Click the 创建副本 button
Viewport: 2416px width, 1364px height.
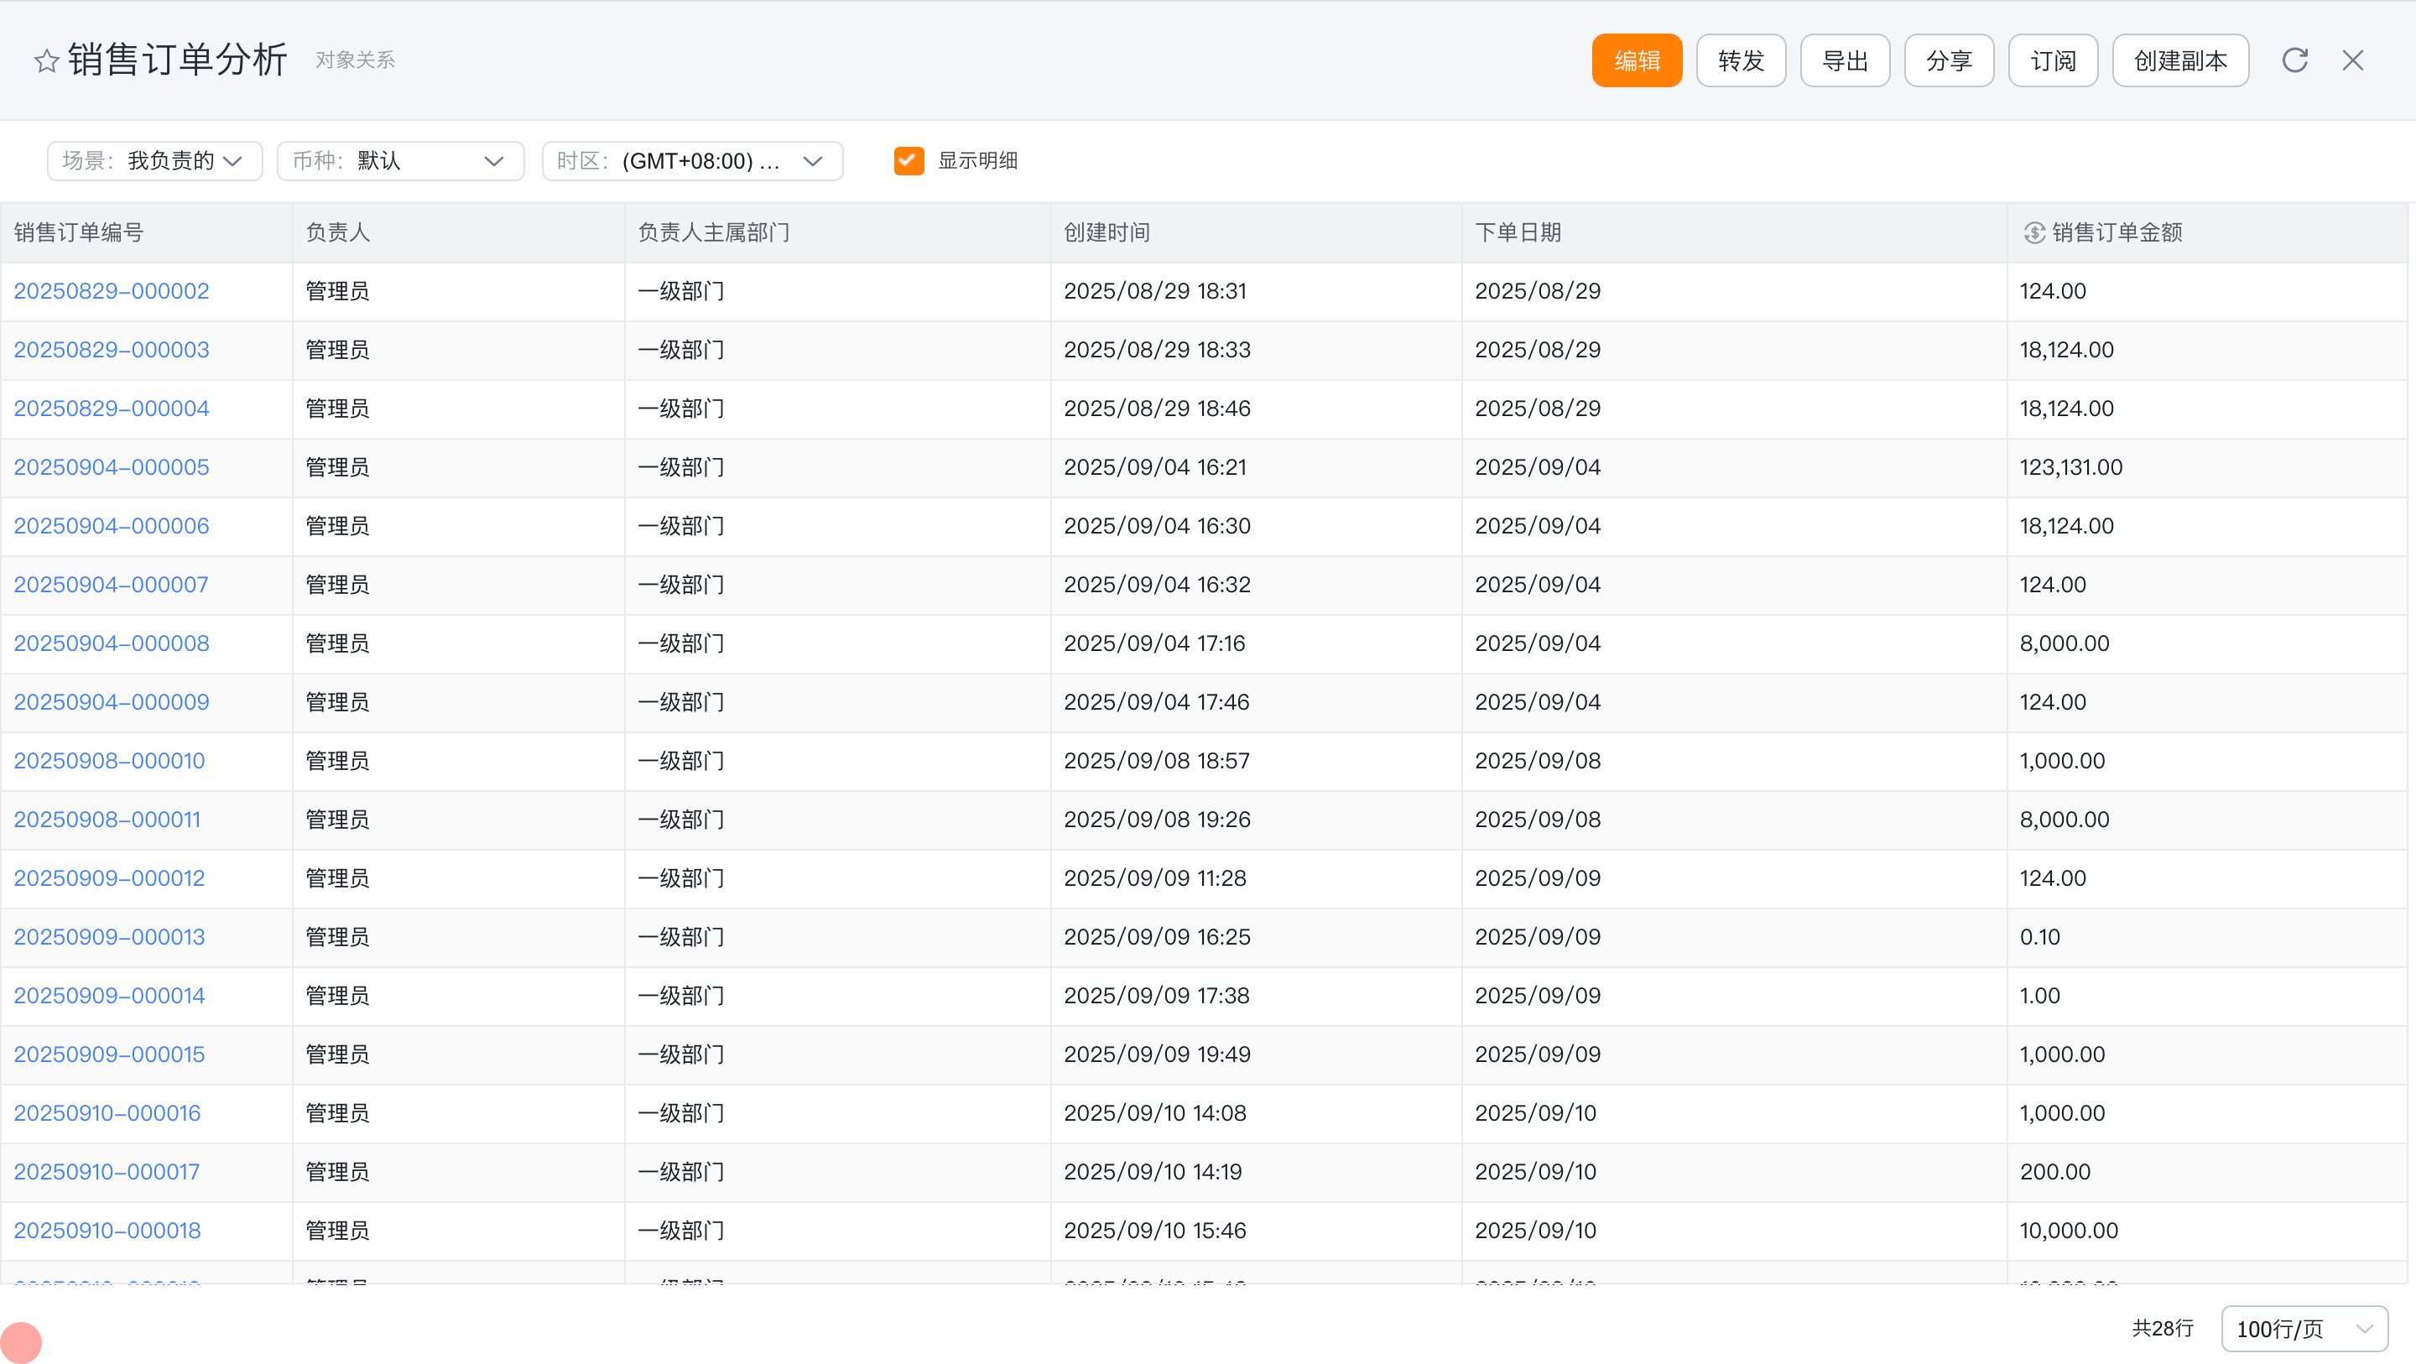coord(2179,61)
